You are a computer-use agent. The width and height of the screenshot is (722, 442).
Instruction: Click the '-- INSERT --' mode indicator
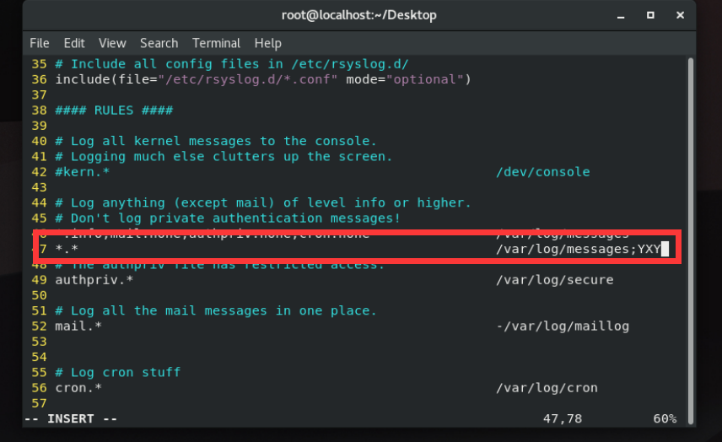71,419
